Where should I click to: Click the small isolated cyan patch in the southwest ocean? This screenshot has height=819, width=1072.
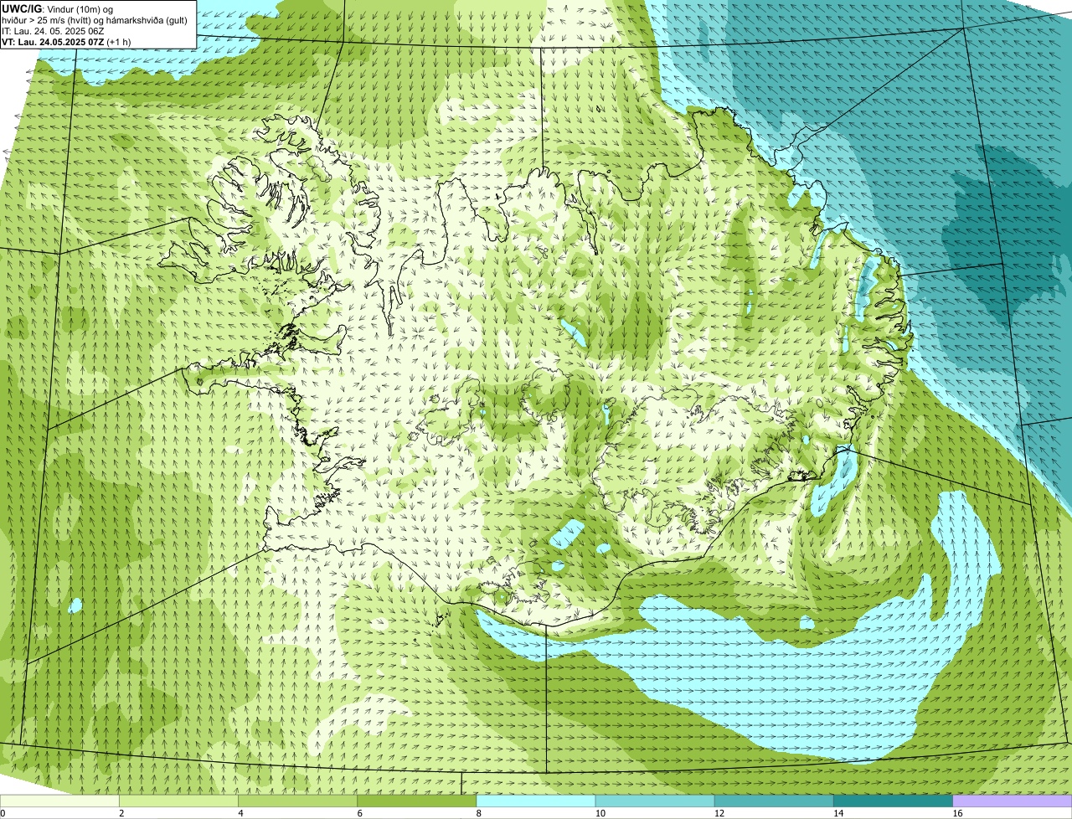pyautogui.click(x=75, y=605)
